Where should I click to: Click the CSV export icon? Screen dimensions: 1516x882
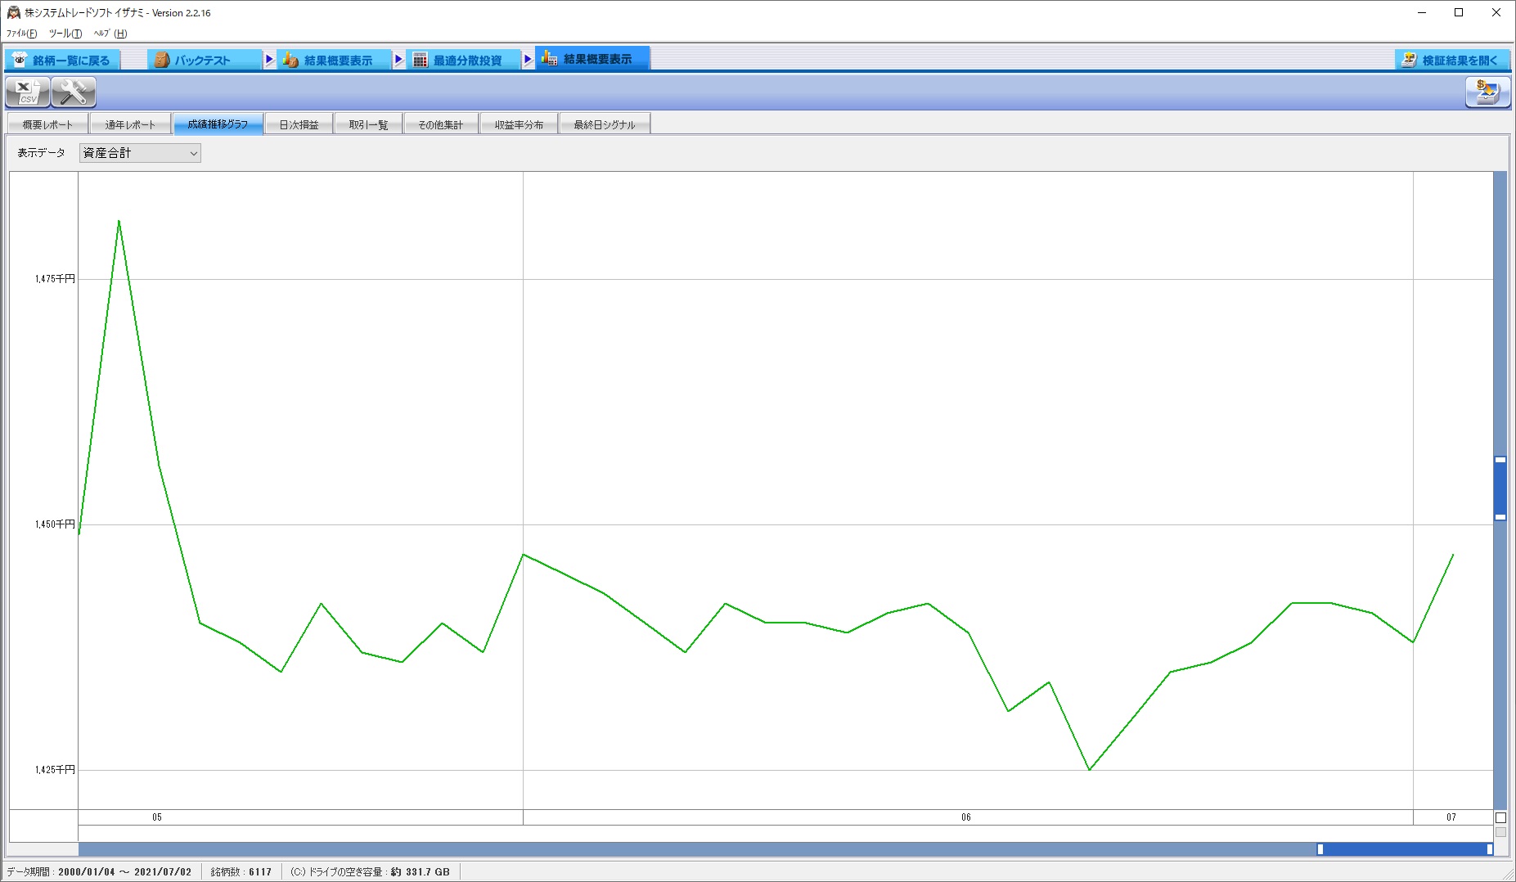28,92
